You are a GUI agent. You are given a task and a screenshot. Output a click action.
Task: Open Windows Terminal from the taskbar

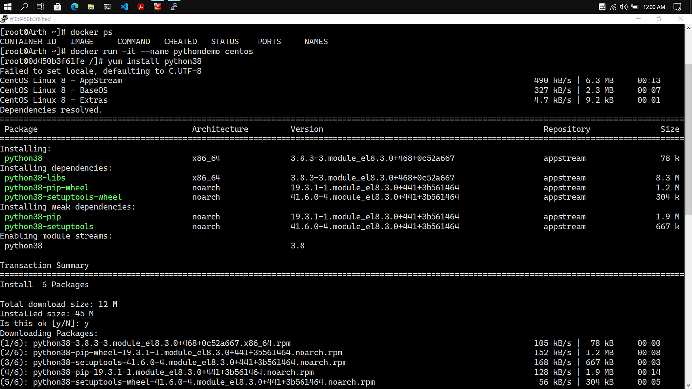[107, 6]
